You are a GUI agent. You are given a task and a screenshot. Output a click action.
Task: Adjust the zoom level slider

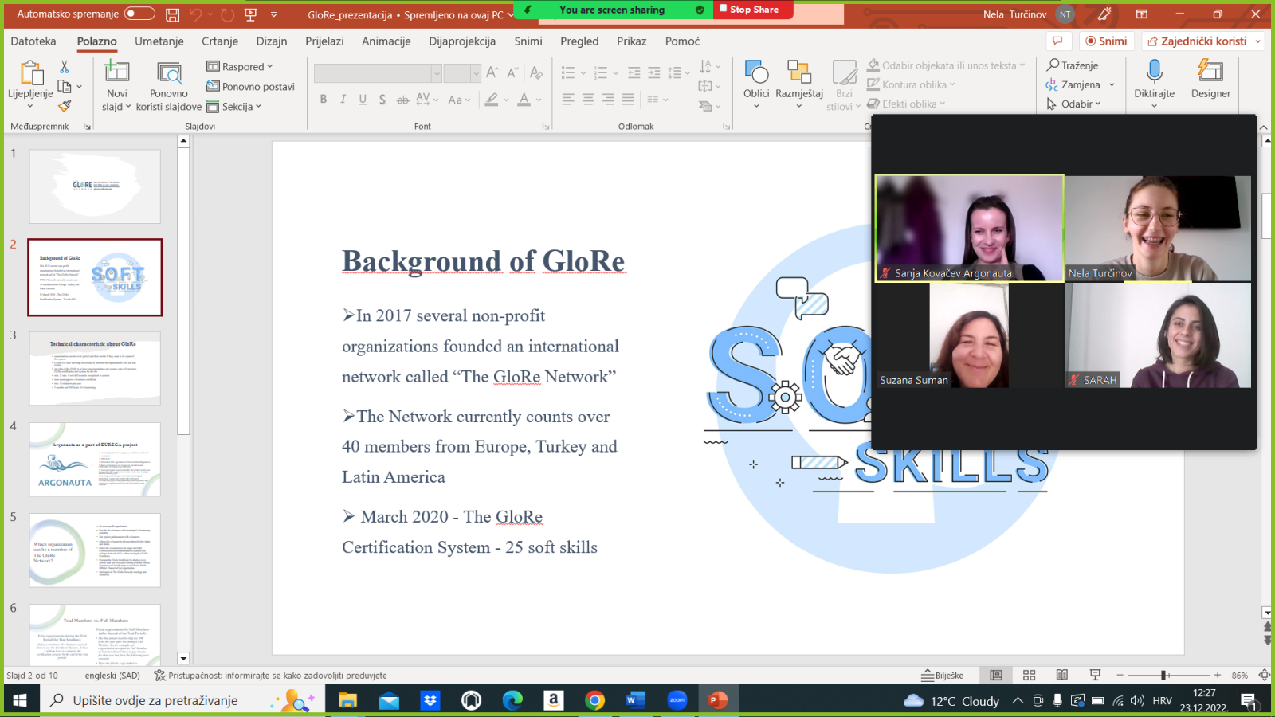[1163, 675]
